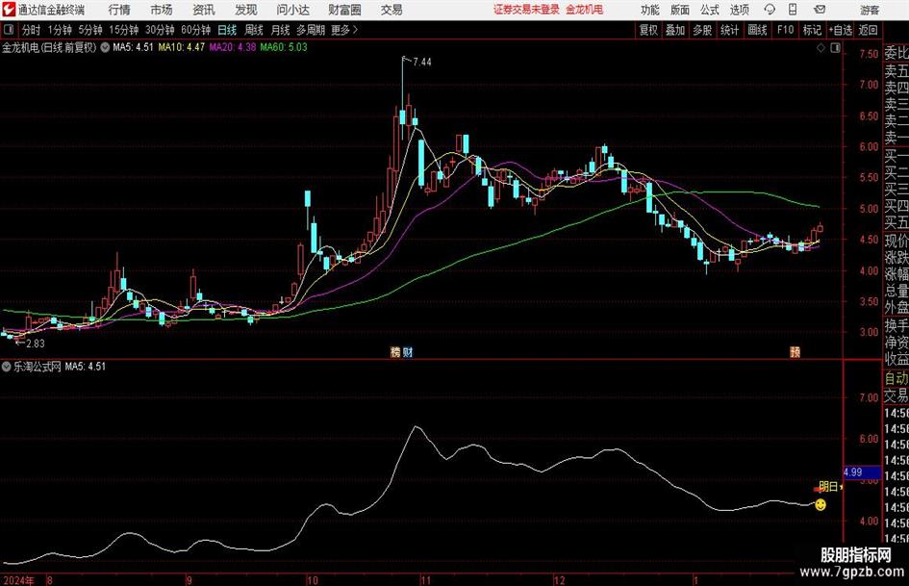The height and width of the screenshot is (586, 909).
Task: Click the 标记 mark toolbar button
Action: pyautogui.click(x=812, y=30)
